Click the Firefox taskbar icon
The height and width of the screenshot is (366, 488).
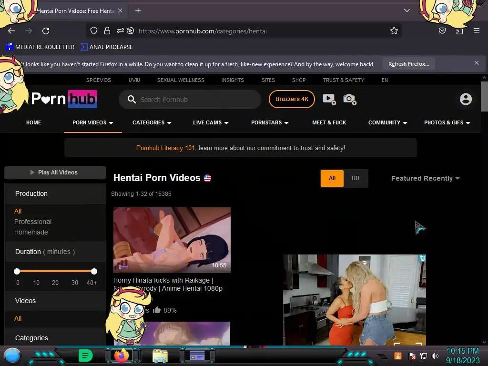pyautogui.click(x=122, y=355)
